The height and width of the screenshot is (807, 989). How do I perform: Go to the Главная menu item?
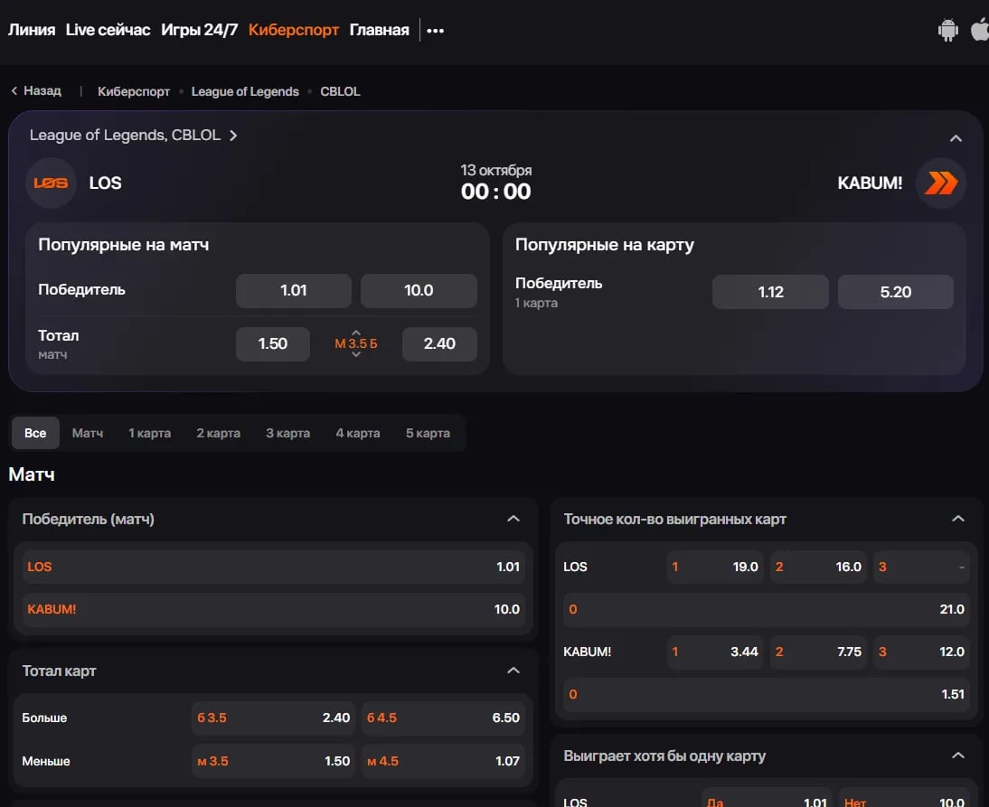[x=379, y=30]
